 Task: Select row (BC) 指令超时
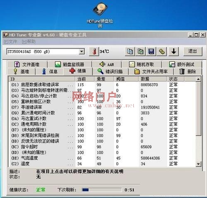click(x=102, y=147)
